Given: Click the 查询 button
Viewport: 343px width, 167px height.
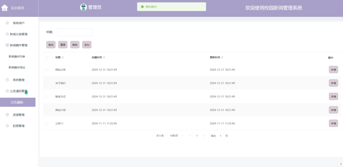Looking at the screenshot, I should click(51, 45).
